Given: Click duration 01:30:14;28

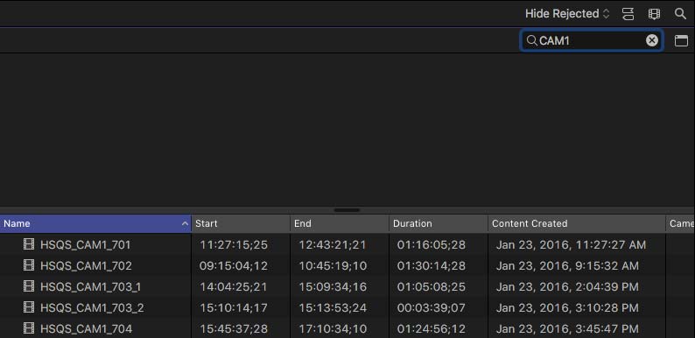Looking at the screenshot, I should tap(432, 265).
